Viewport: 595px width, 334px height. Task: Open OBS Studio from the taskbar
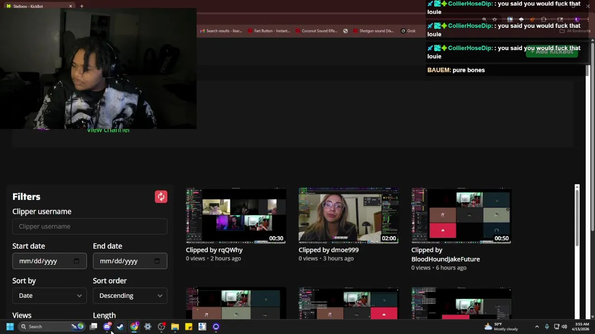click(161, 327)
